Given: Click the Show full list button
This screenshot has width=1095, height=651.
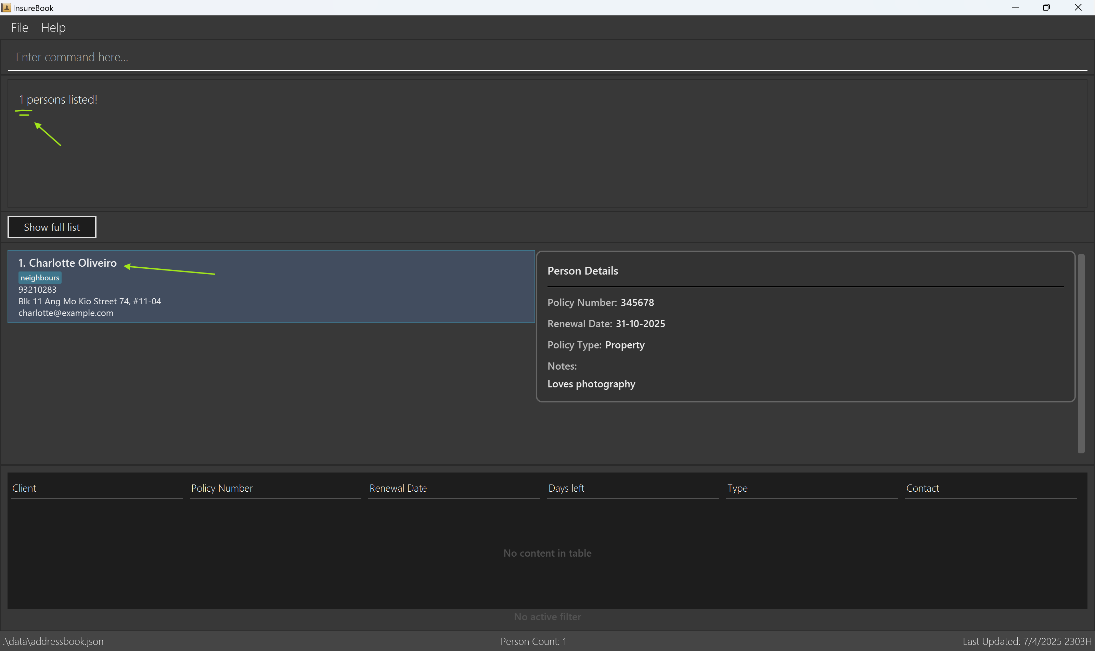Looking at the screenshot, I should [x=52, y=227].
